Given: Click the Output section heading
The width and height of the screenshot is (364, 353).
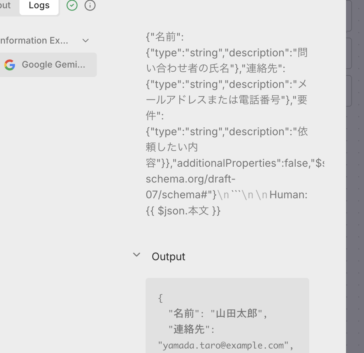Looking at the screenshot, I should point(168,256).
